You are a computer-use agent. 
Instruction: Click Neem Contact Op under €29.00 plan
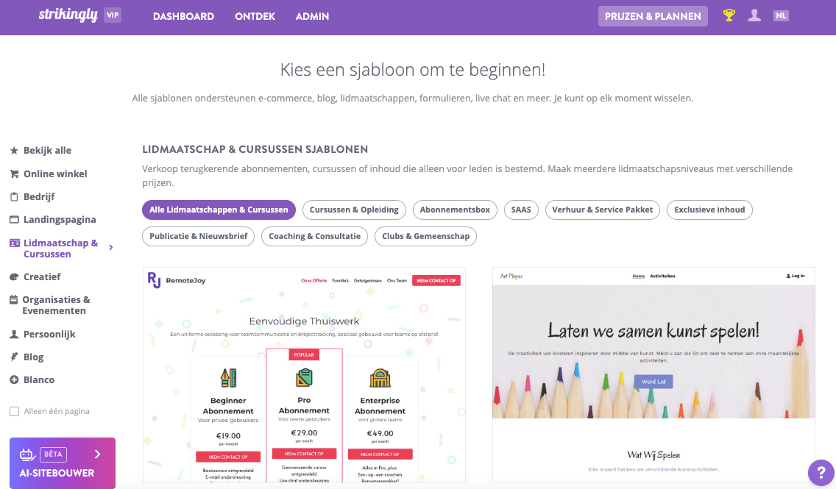coord(304,454)
